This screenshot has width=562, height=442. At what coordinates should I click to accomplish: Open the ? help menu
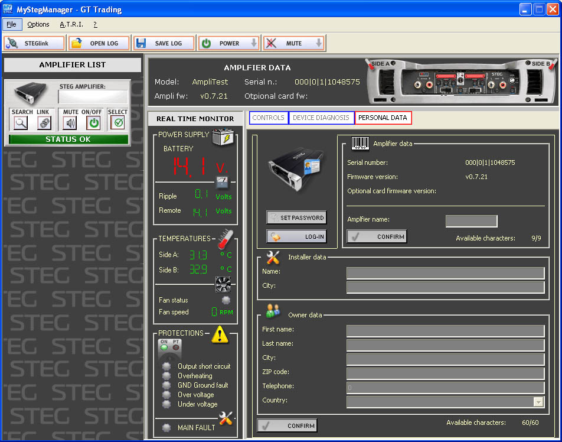coord(95,24)
